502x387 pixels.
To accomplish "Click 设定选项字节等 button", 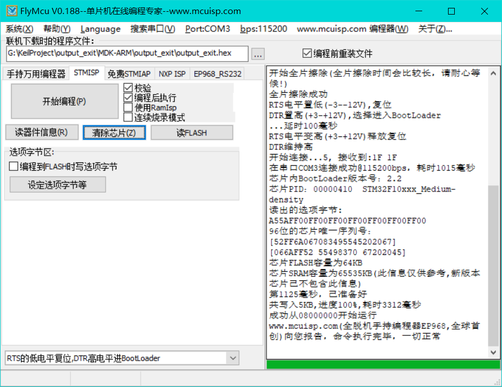I will [58, 185].
